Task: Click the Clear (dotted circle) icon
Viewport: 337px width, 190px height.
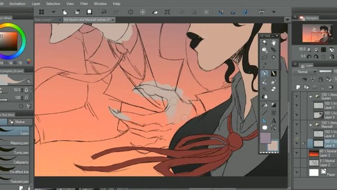Action: [x=131, y=12]
